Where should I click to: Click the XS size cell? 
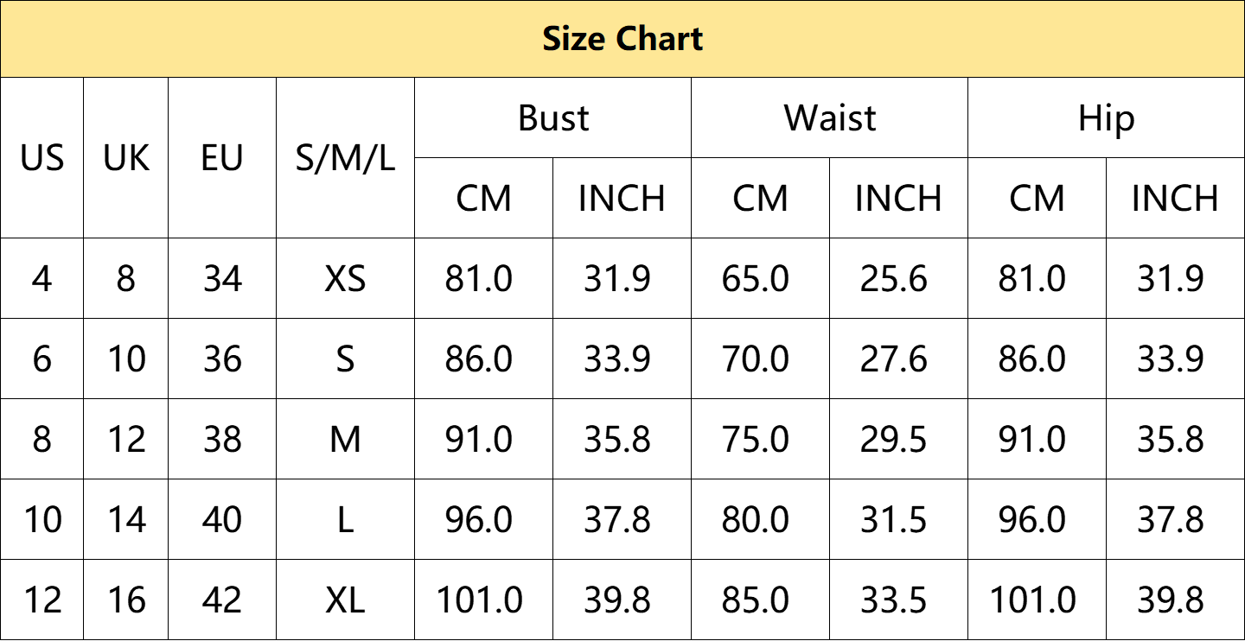click(345, 279)
